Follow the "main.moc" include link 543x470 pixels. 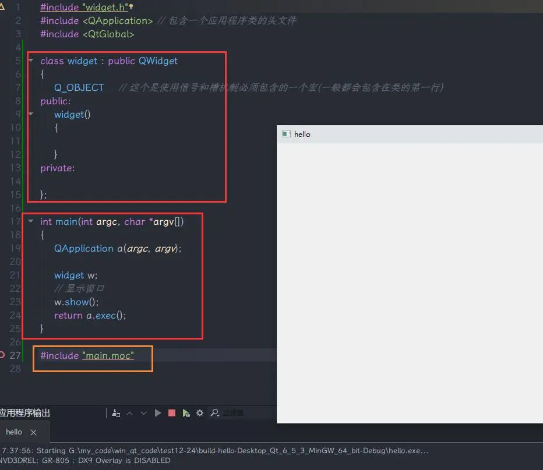[108, 355]
